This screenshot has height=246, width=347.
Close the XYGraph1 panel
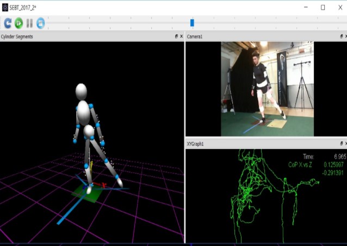coord(345,144)
